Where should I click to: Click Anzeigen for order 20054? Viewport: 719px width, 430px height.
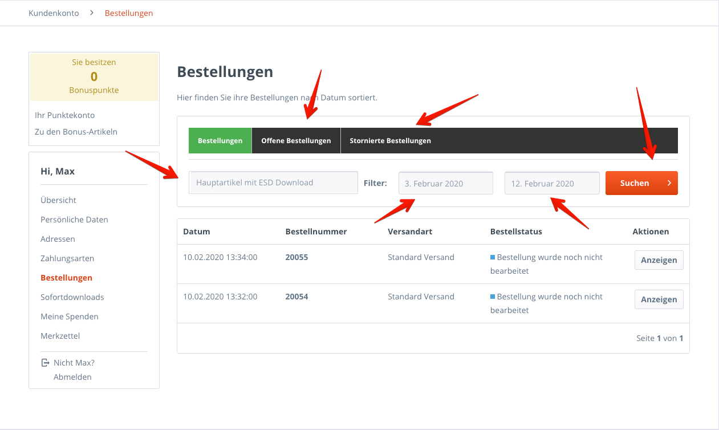[x=659, y=299]
